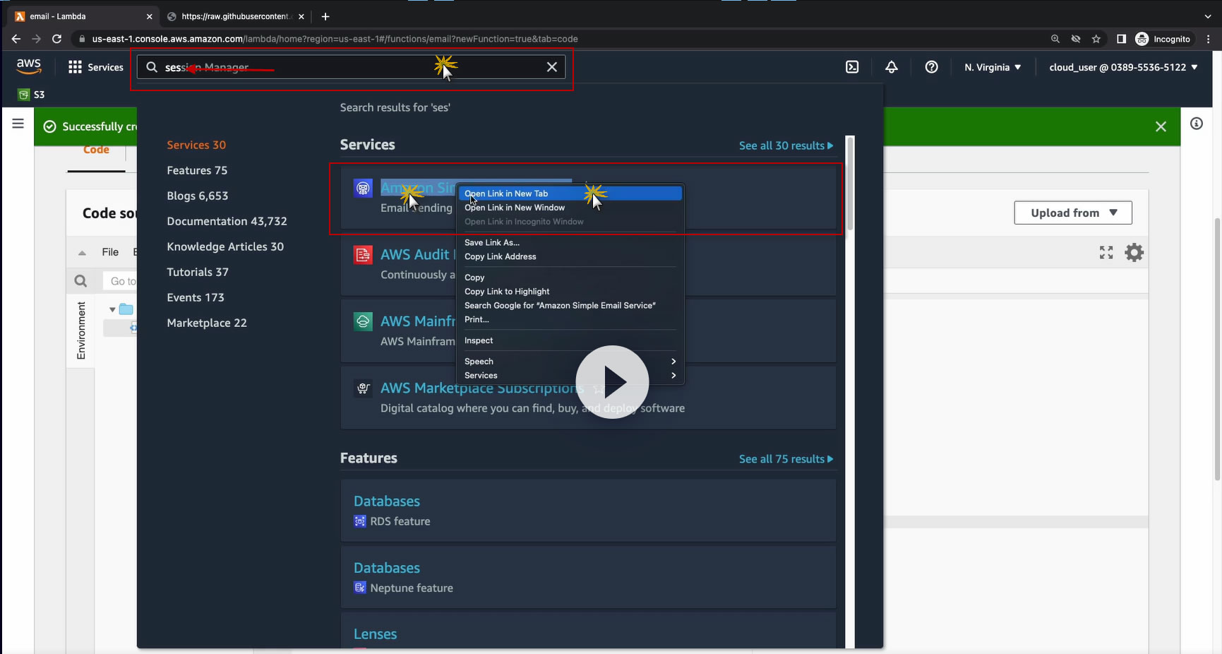Image resolution: width=1222 pixels, height=654 pixels.
Task: Filter results by Features 75
Action: point(197,170)
